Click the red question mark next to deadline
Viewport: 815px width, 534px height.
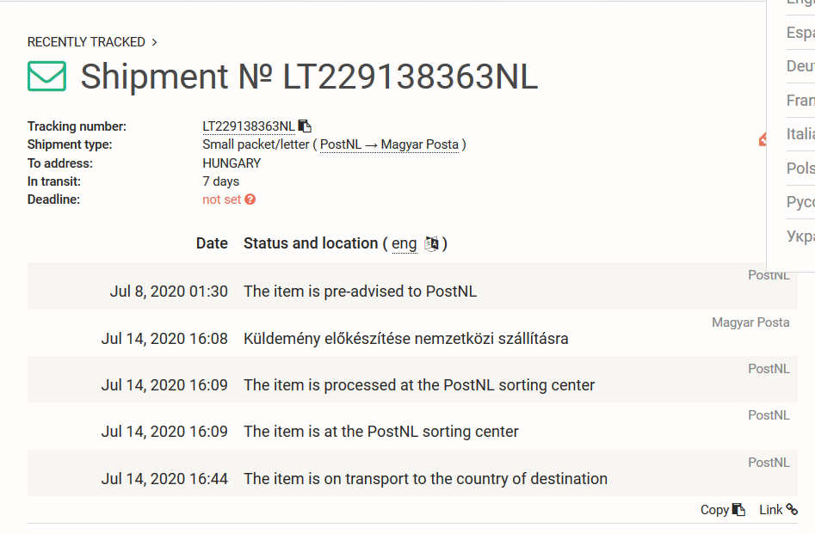click(250, 199)
